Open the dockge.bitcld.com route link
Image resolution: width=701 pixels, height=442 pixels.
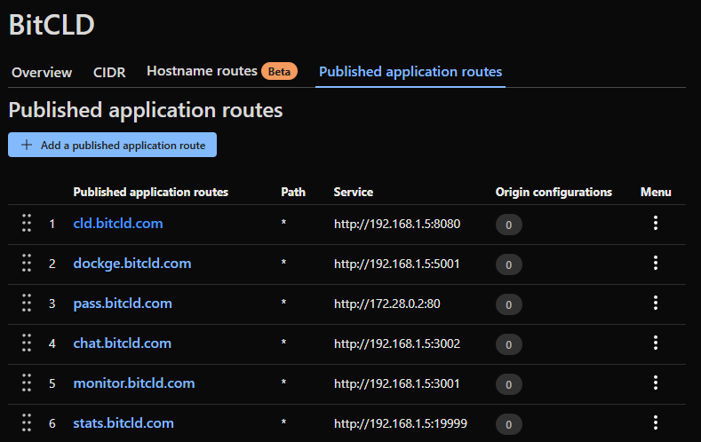coord(131,264)
